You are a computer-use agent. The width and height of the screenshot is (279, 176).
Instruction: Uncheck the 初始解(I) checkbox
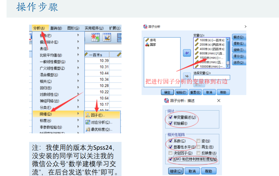171,123
